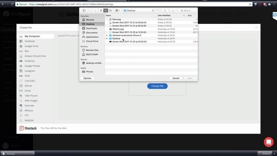Select Applications in Favorites sidebar
This screenshot has width=277, height=156.
pyautogui.click(x=92, y=37)
